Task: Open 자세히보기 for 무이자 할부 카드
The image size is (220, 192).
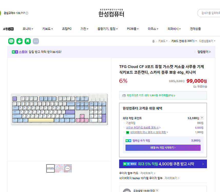Action: [x=148, y=173]
